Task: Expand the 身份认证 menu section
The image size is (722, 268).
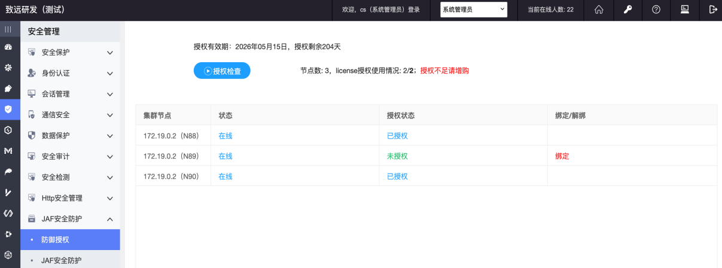Action: 70,73
